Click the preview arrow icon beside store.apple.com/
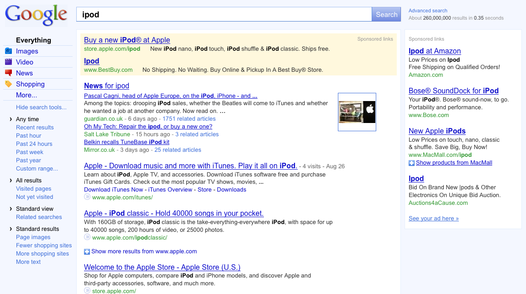This screenshot has height=294, width=526. click(87, 291)
